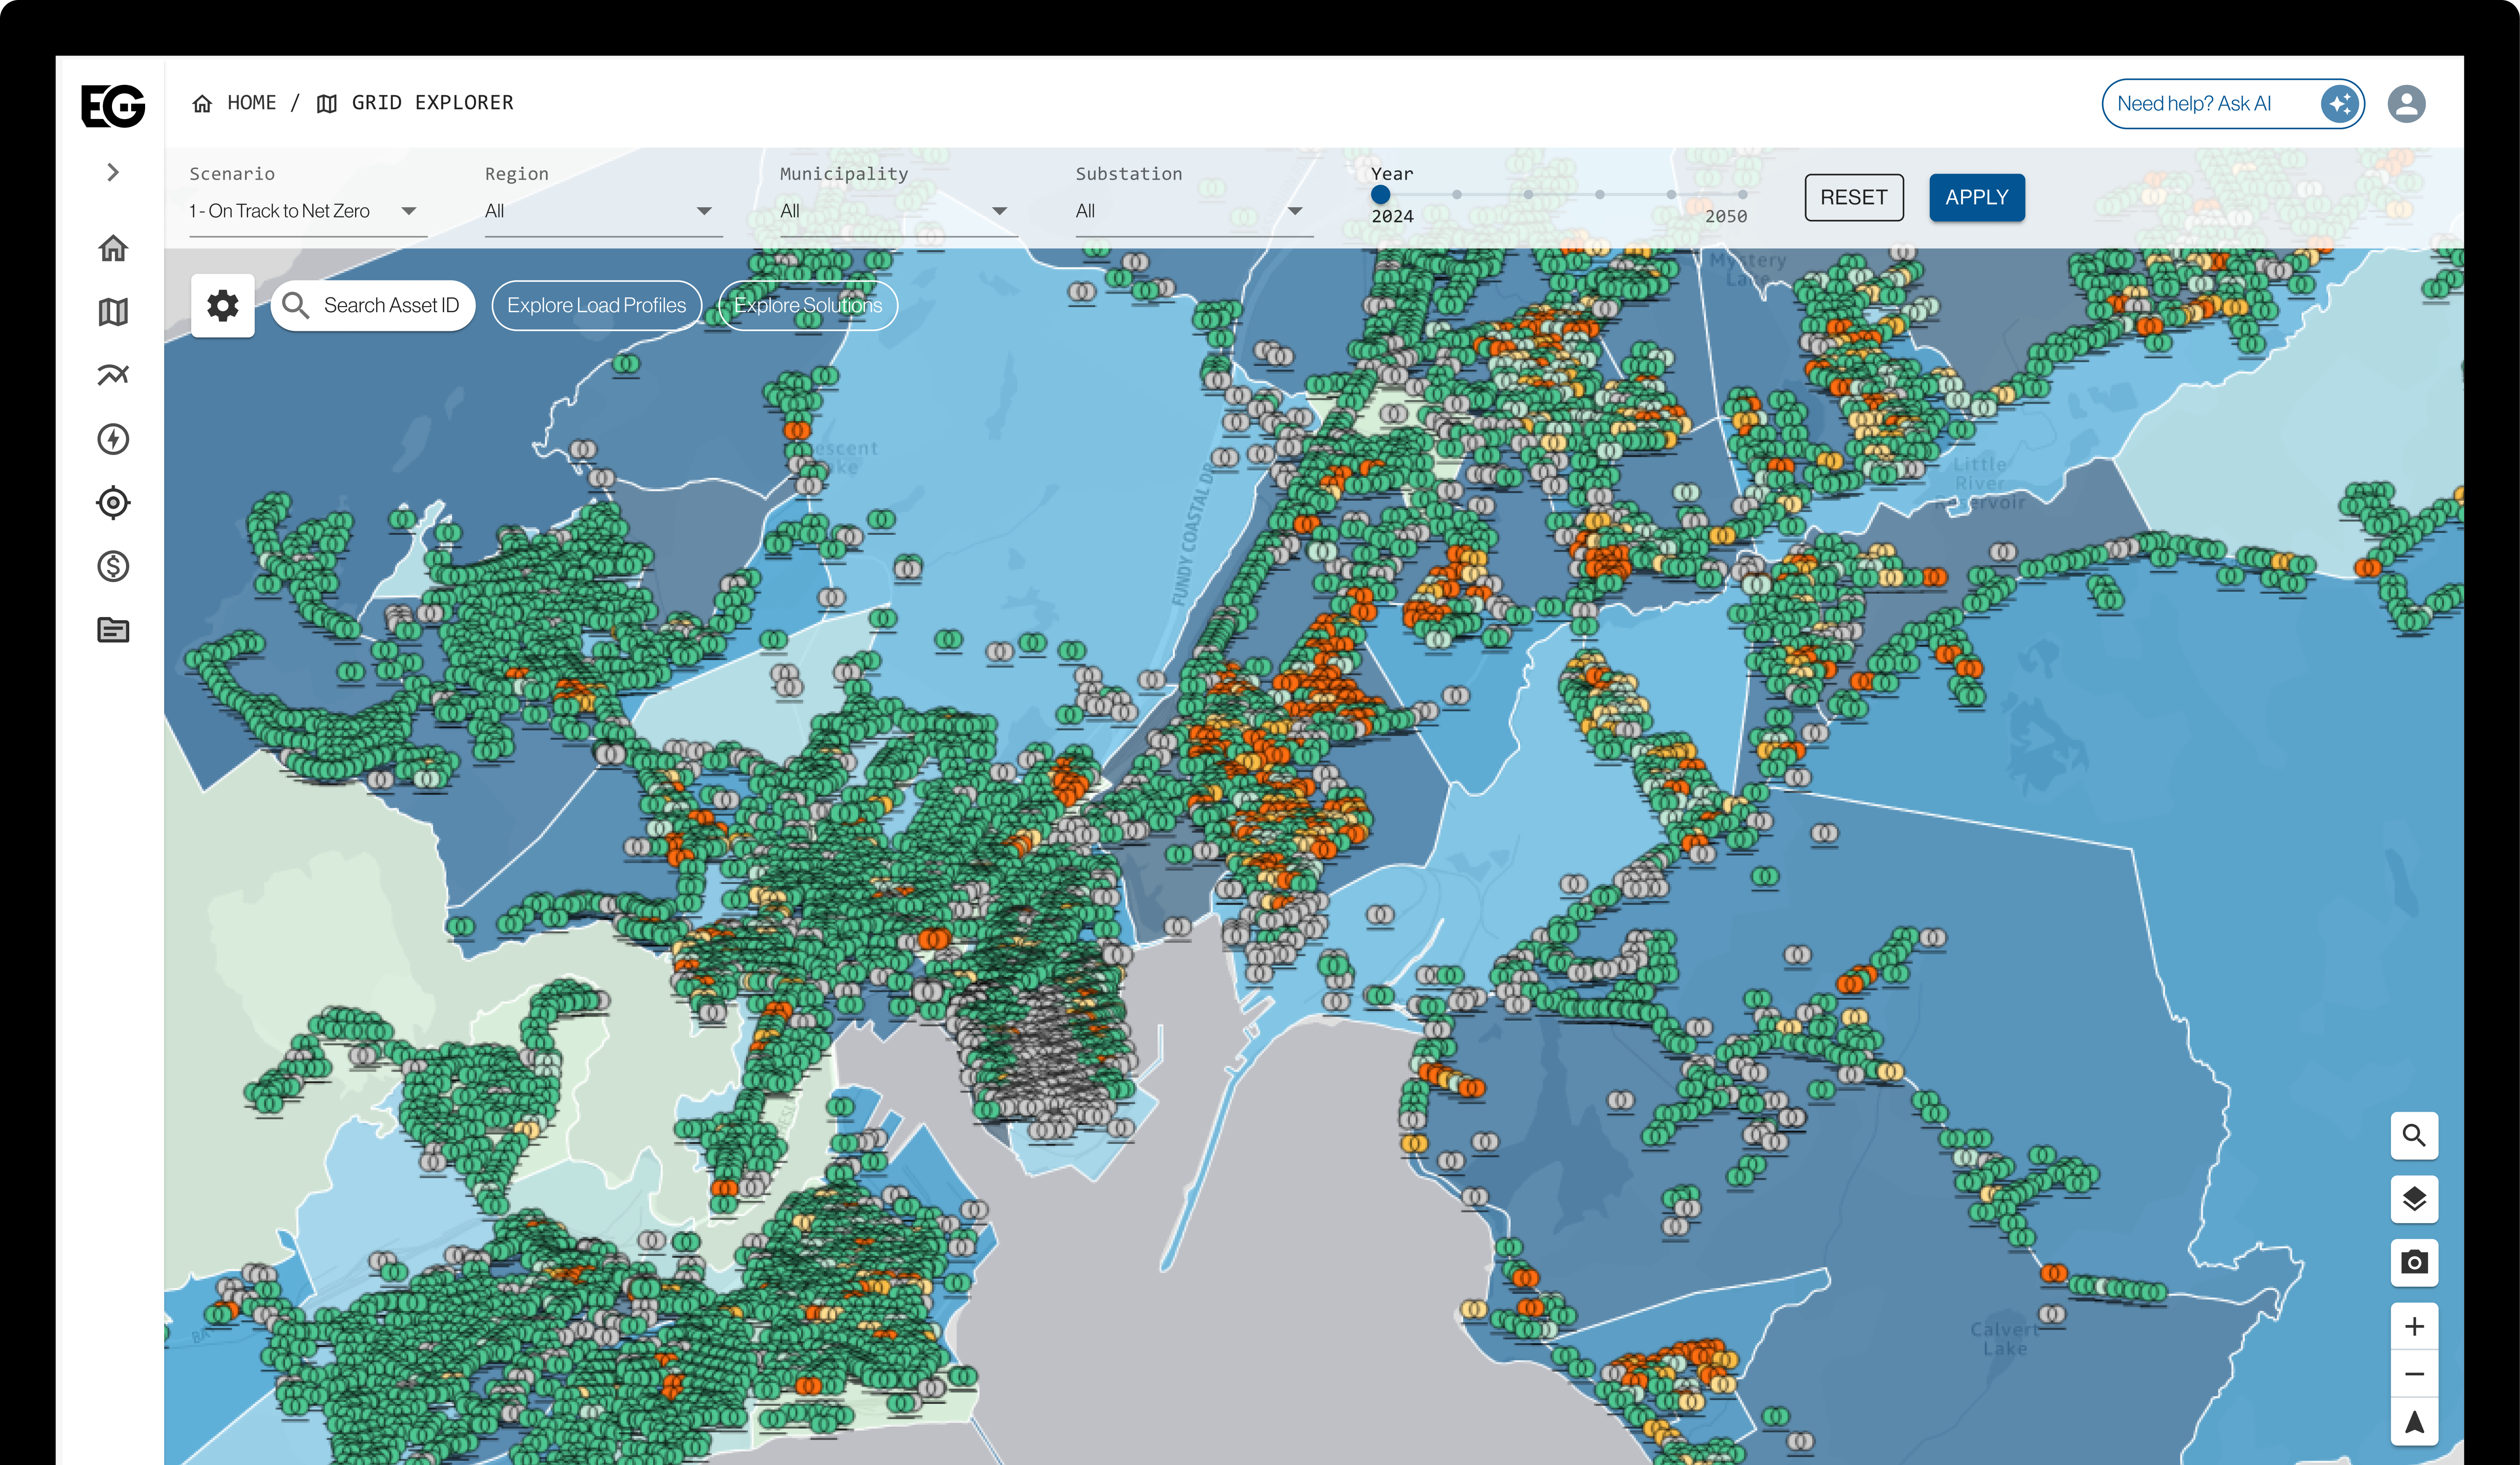Open the target sidebar icon

click(x=113, y=503)
